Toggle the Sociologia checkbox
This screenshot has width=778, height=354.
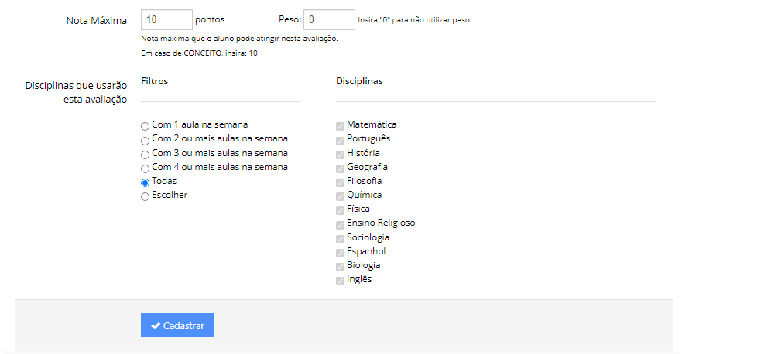[x=340, y=238]
